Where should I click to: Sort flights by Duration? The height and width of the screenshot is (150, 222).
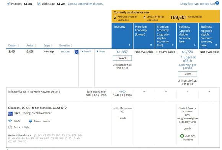(x=66, y=46)
